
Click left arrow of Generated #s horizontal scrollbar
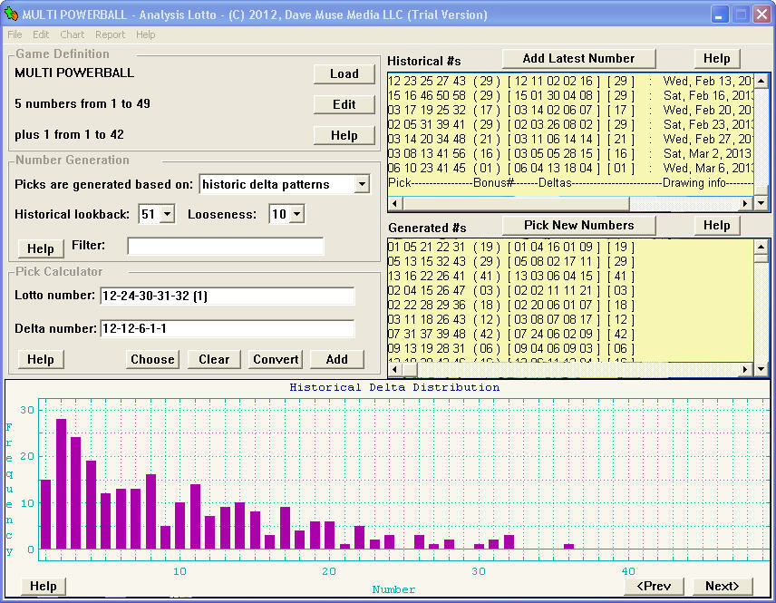[395, 369]
